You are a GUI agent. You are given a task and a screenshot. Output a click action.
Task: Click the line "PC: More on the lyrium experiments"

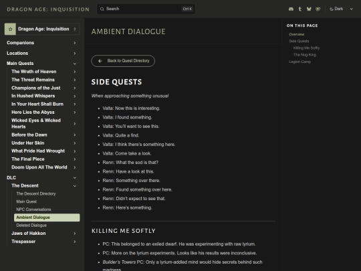pyautogui.click(x=180, y=253)
